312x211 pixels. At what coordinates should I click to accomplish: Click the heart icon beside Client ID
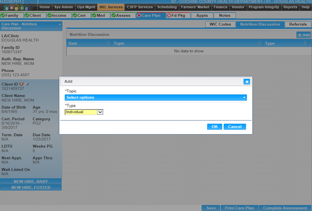[22, 84]
